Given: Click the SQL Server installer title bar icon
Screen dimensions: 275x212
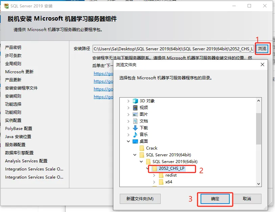Looking at the screenshot, I should point(6,6).
